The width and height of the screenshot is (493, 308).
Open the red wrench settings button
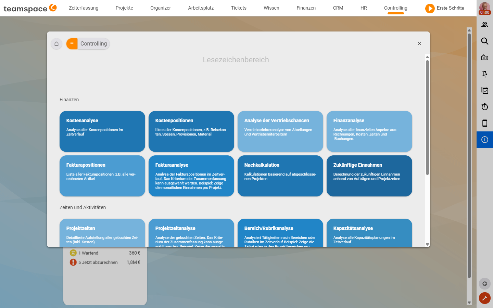coord(485,298)
